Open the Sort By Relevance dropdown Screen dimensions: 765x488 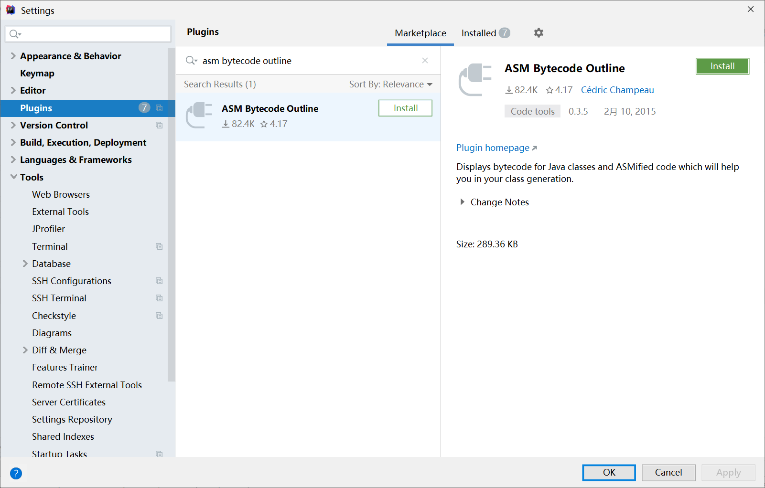click(x=390, y=84)
